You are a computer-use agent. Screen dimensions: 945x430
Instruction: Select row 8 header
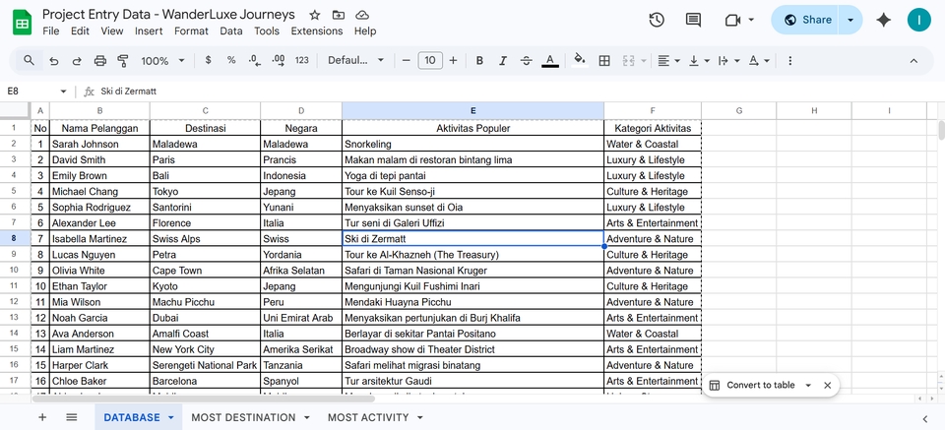tap(15, 238)
